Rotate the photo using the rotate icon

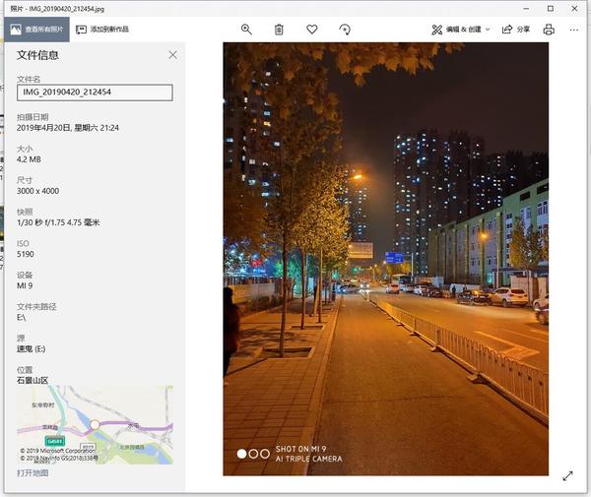345,30
